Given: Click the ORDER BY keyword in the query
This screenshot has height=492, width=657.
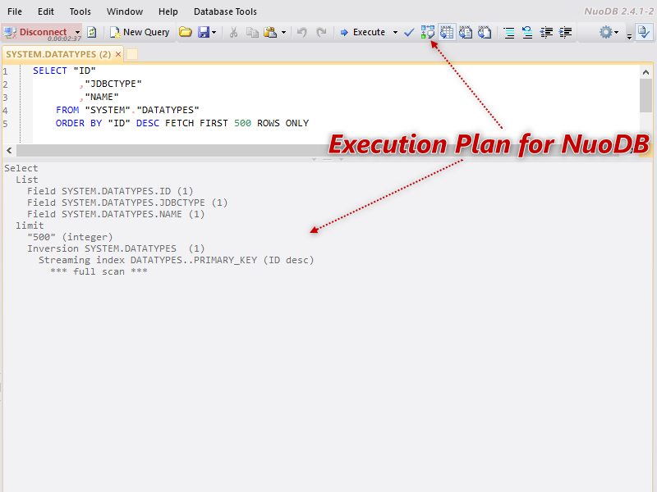Looking at the screenshot, I should click(x=79, y=123).
